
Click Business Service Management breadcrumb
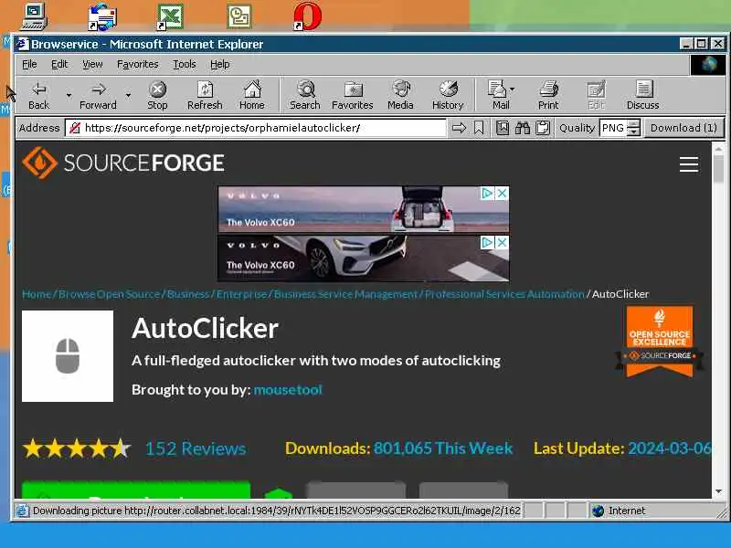click(x=345, y=294)
